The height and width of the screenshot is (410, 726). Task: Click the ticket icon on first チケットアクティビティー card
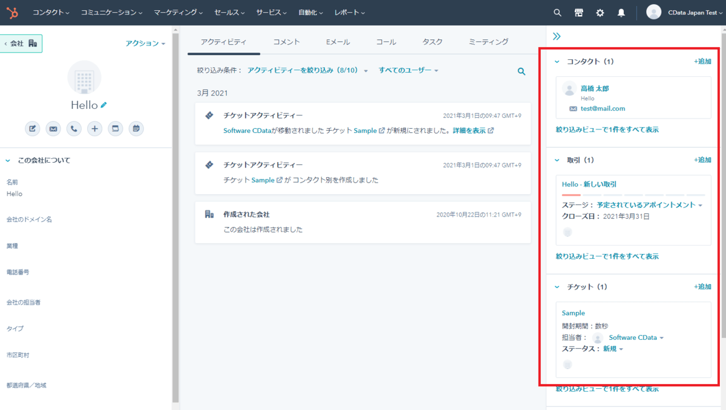(209, 115)
